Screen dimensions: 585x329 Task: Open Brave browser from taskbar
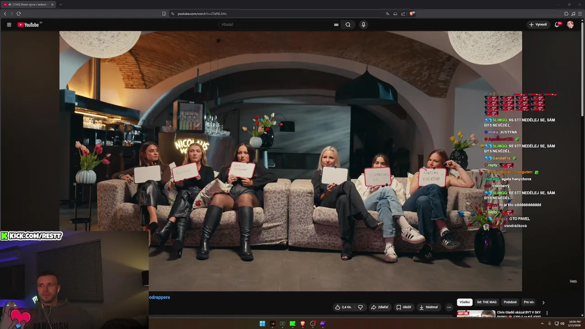[x=303, y=324]
